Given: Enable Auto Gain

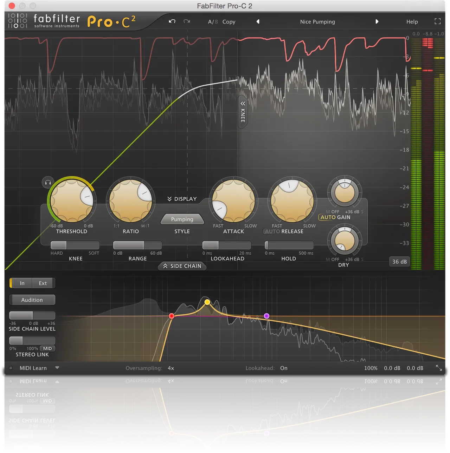Looking at the screenshot, I should pos(326,217).
